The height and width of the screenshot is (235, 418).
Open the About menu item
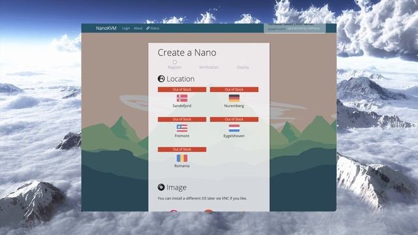(x=138, y=28)
